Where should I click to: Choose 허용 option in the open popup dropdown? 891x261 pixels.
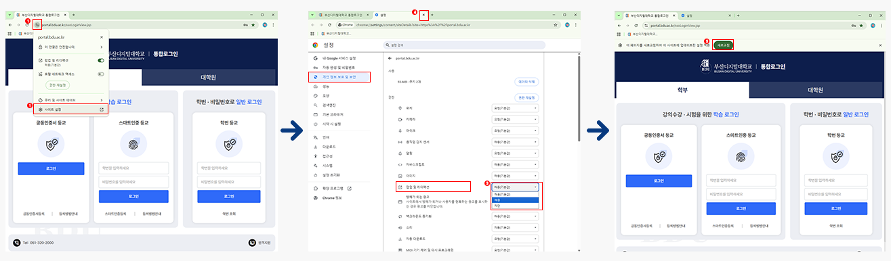(x=516, y=200)
